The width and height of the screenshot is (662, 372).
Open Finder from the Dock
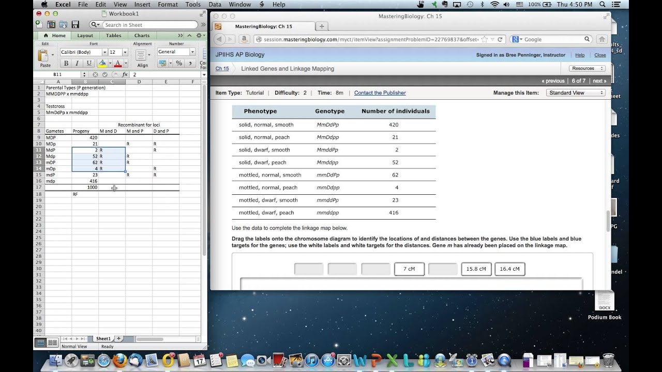(57, 360)
